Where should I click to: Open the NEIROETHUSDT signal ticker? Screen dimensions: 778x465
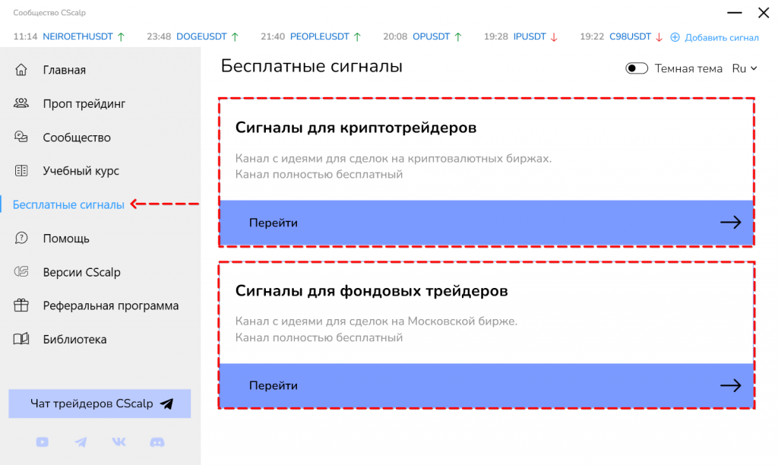pos(77,36)
